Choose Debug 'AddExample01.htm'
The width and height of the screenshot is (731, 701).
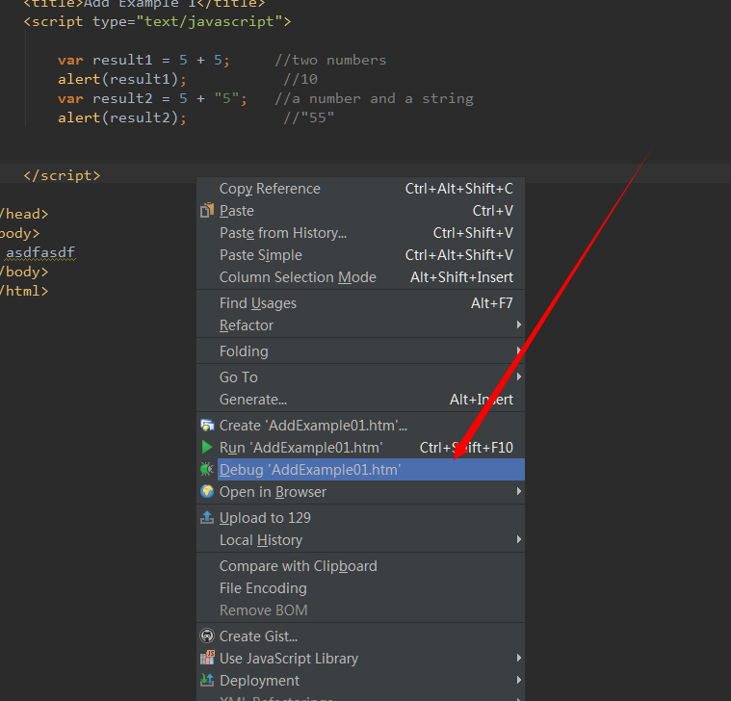point(361,469)
